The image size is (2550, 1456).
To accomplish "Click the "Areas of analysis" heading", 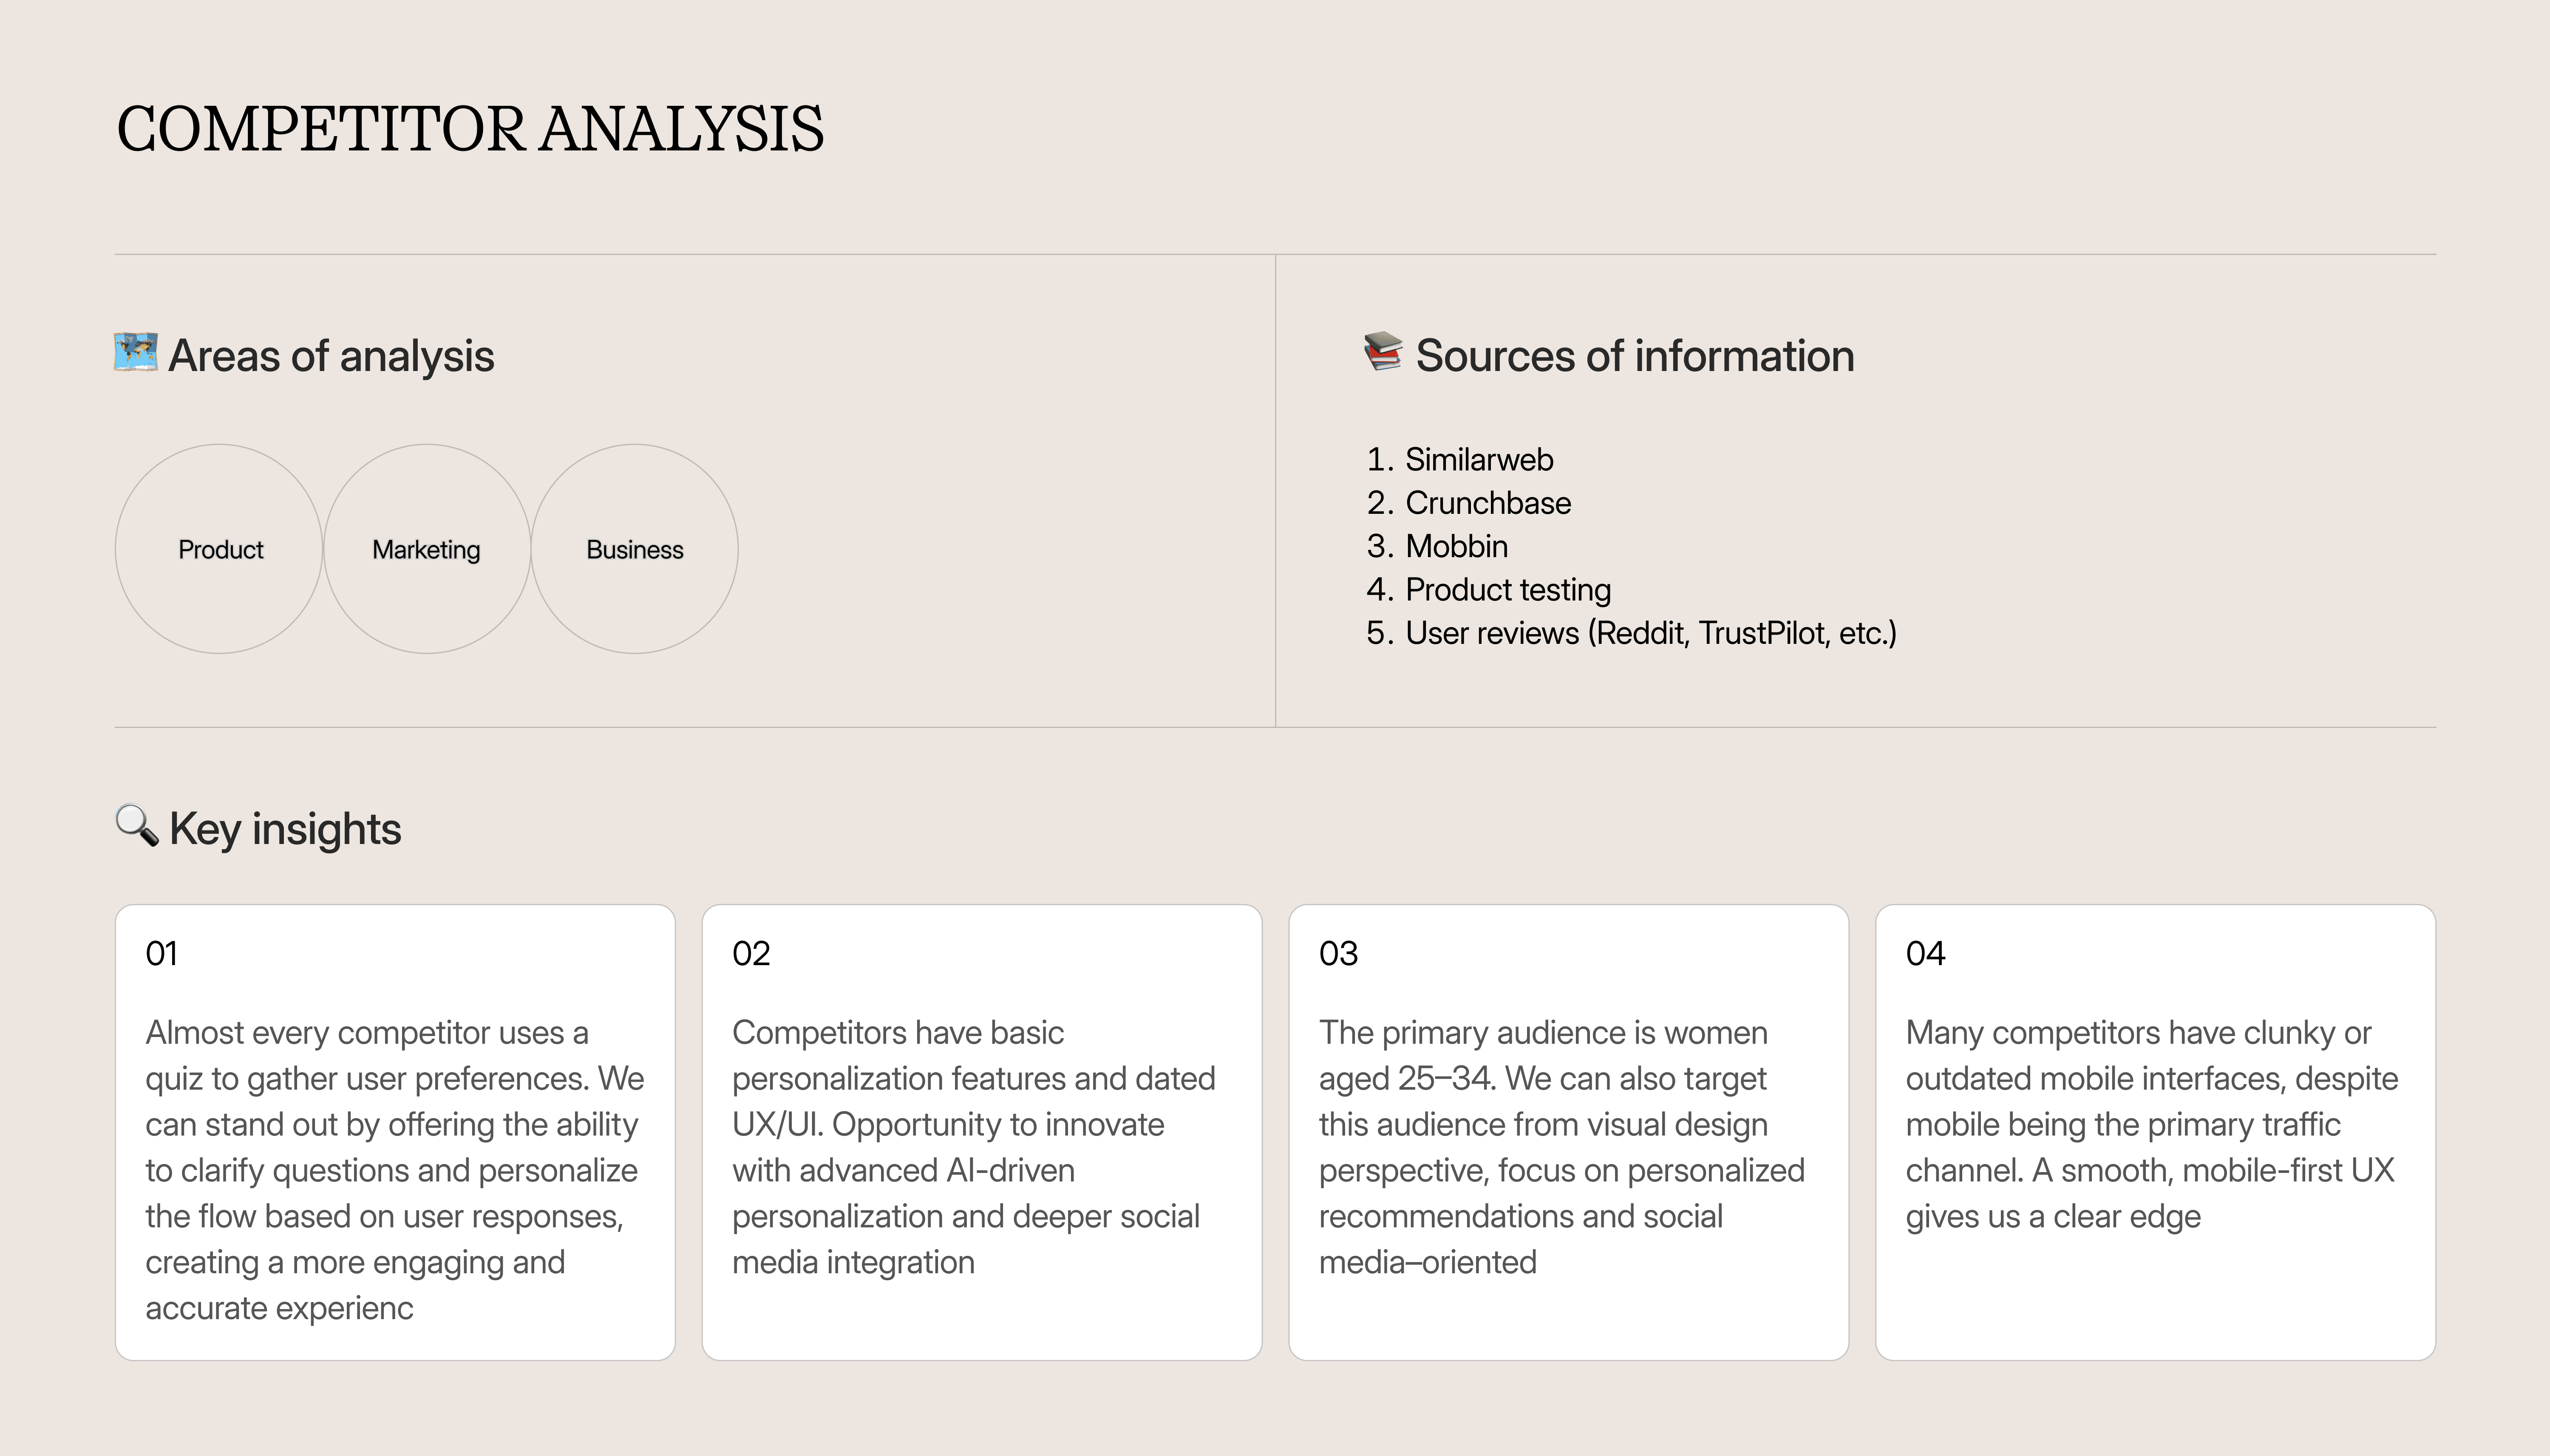I will [x=331, y=356].
